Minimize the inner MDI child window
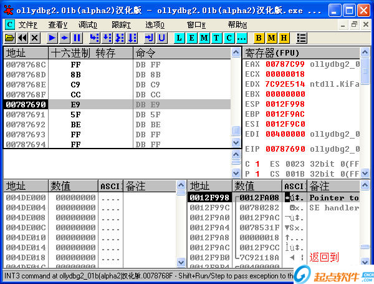374x284 pixels. 343,24
